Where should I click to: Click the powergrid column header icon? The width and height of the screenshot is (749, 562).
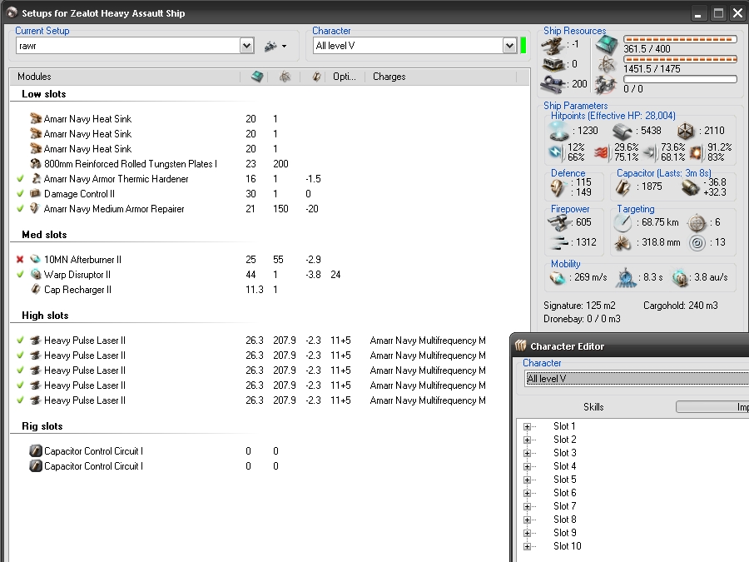pos(285,77)
